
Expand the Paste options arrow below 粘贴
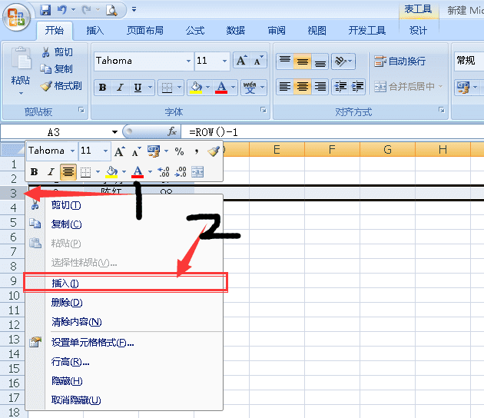point(21,93)
